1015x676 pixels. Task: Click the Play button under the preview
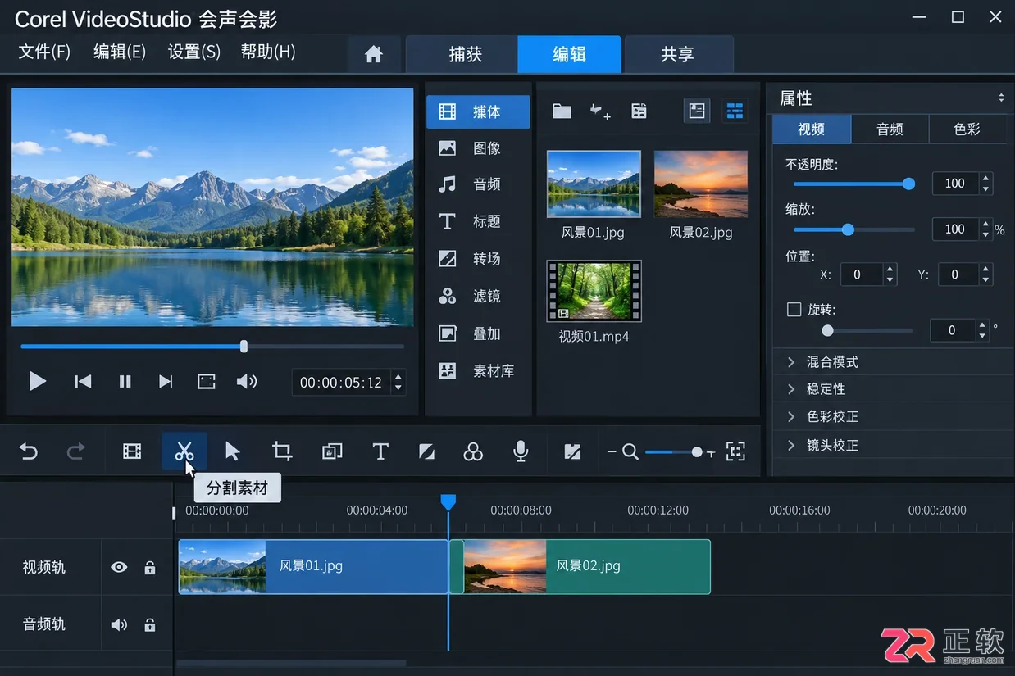38,381
